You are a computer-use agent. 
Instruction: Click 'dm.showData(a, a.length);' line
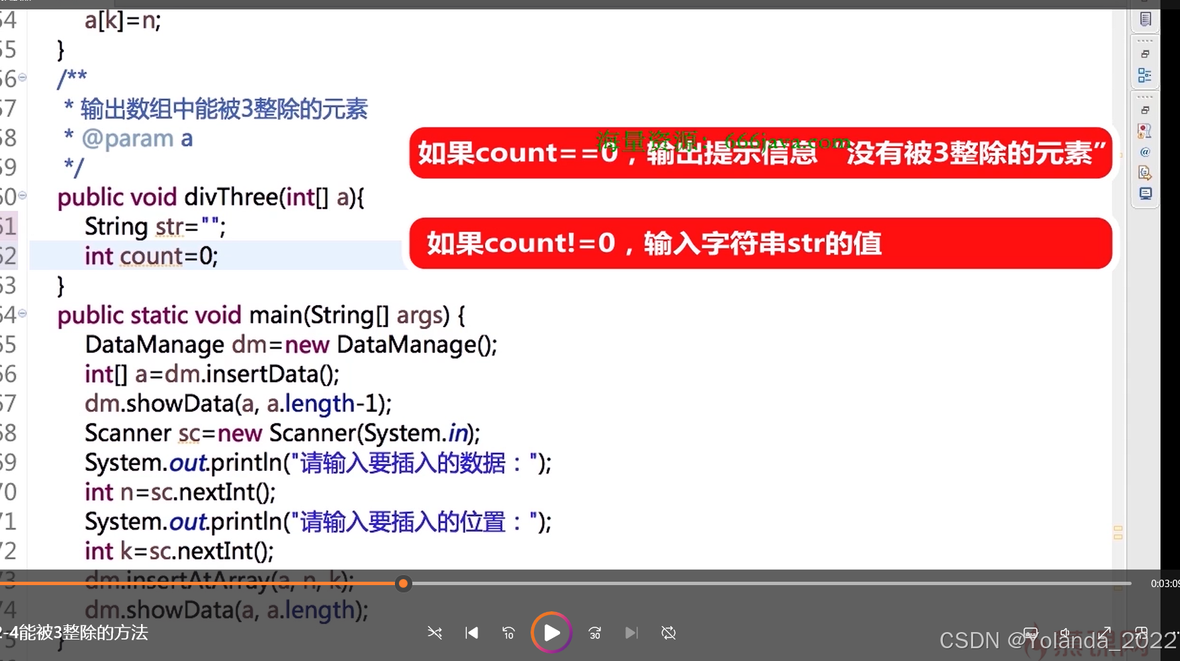tap(226, 610)
